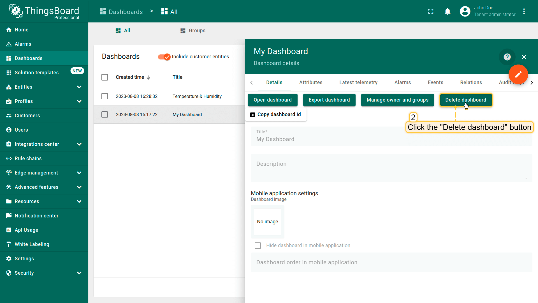Open White Labeling in sidebar
The image size is (538, 303).
point(32,244)
